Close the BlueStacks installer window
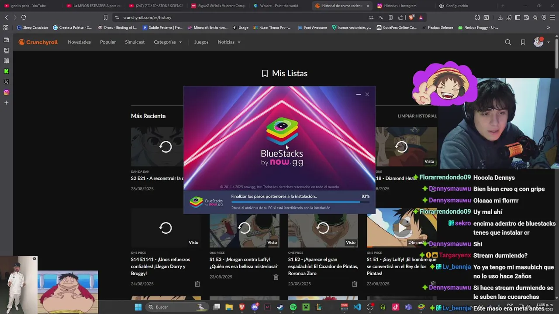 (367, 94)
